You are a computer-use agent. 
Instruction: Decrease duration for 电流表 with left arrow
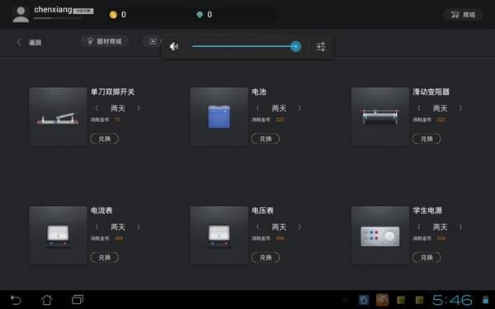pyautogui.click(x=97, y=227)
